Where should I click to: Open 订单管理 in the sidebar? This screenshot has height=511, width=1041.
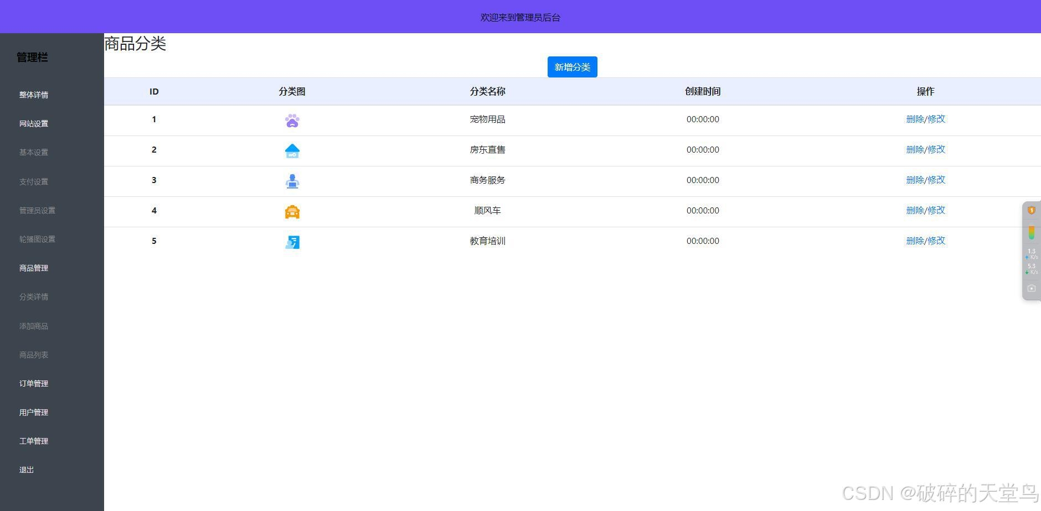click(x=34, y=383)
